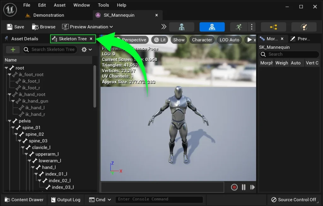Click the green plus add bone button
323x206 pixels.
pos(13,49)
